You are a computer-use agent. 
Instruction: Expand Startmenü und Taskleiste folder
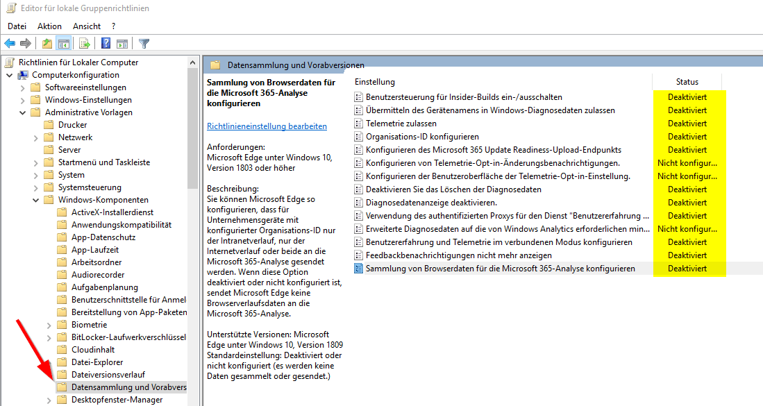pyautogui.click(x=35, y=162)
